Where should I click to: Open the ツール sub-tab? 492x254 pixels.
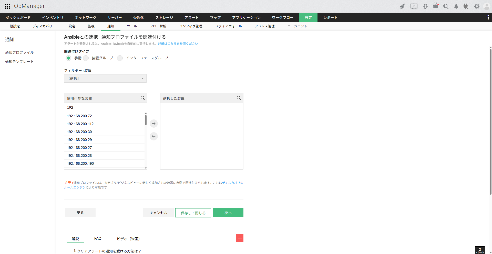click(x=132, y=26)
